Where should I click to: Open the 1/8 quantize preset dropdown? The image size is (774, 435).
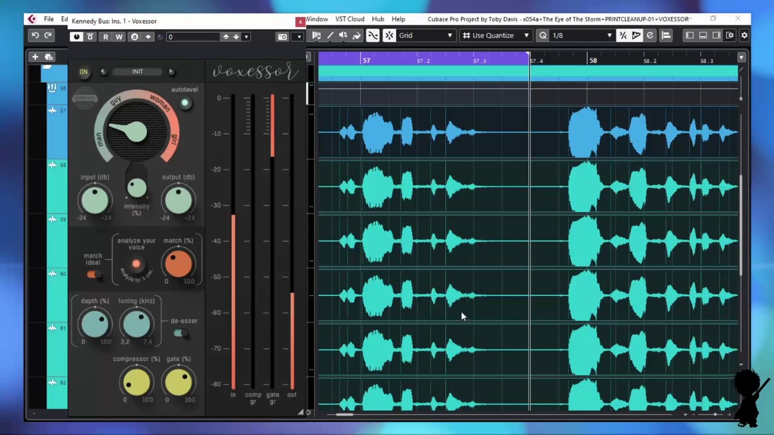coord(581,36)
